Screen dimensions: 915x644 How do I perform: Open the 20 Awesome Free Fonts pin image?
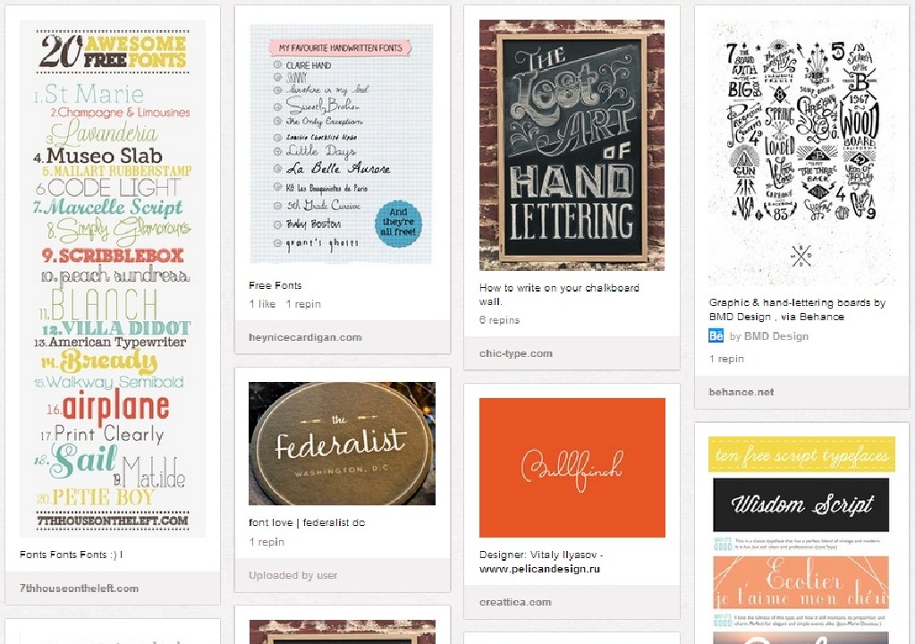113,278
